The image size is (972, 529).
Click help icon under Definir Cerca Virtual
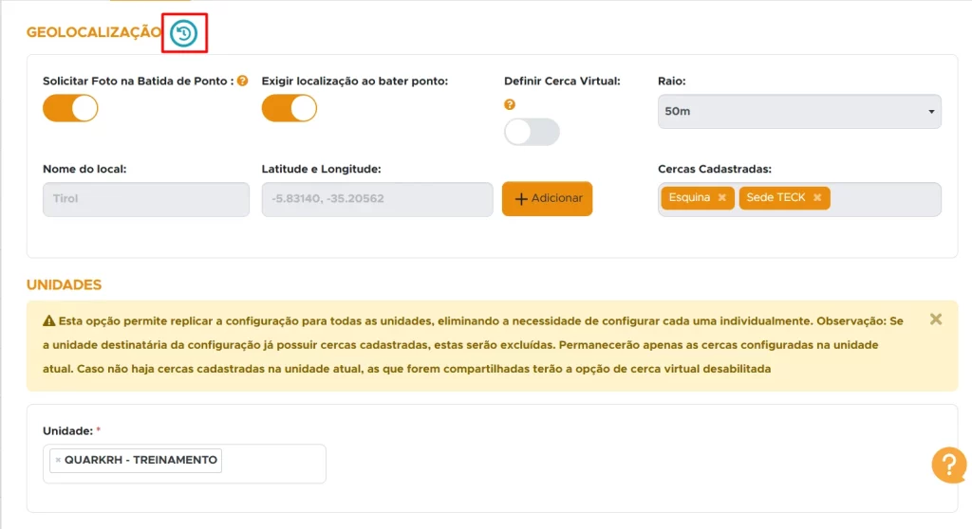[x=510, y=104]
